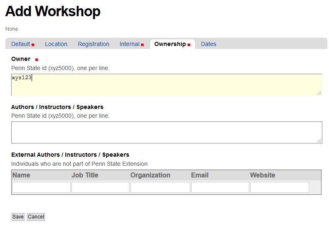Focus the Authors / Instructors / Speakers text area

pyautogui.click(x=166, y=132)
